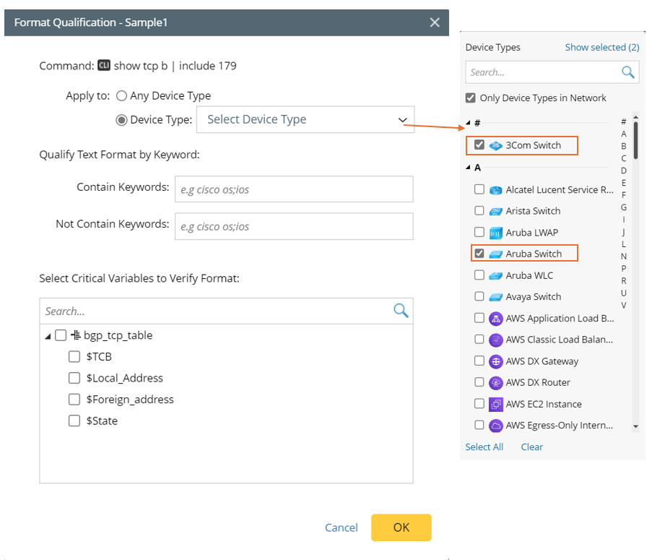This screenshot has width=652, height=560.
Task: Tick the Arista Switch checkbox
Action: [479, 211]
